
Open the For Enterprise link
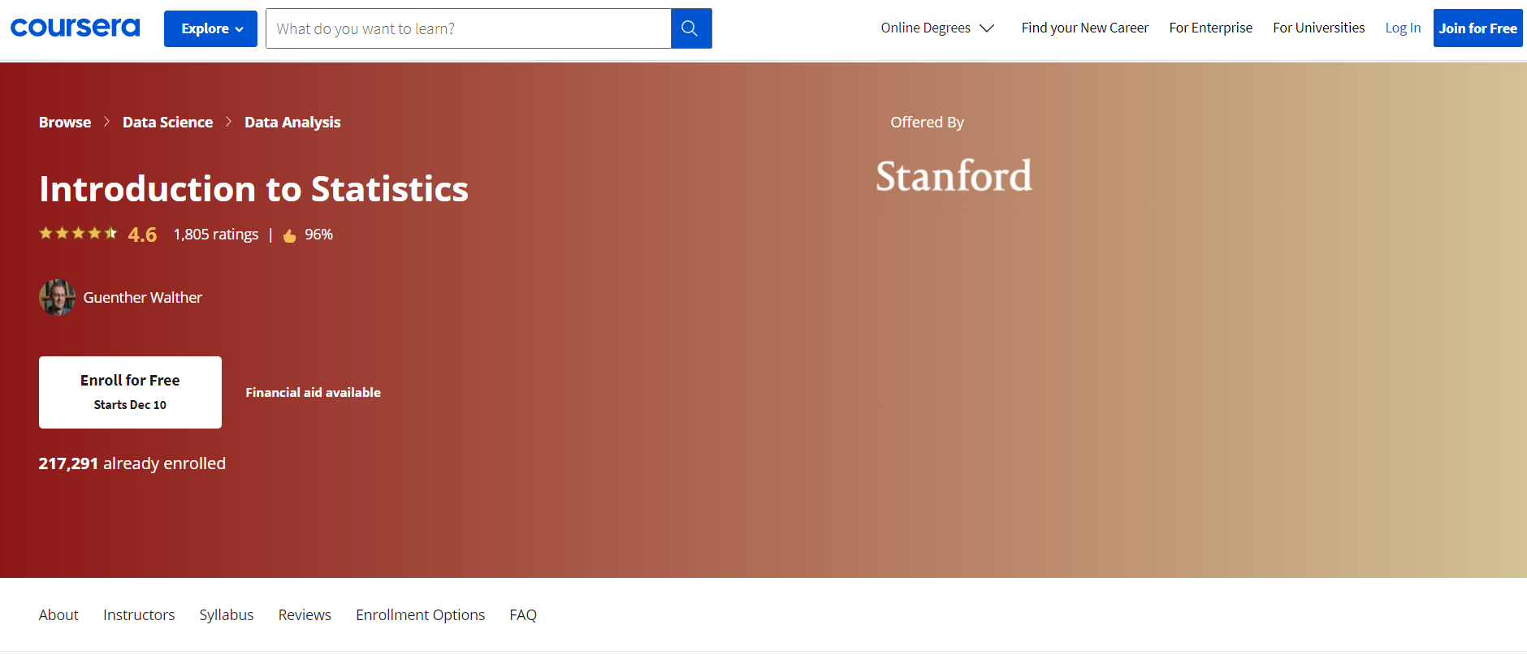[x=1210, y=28]
